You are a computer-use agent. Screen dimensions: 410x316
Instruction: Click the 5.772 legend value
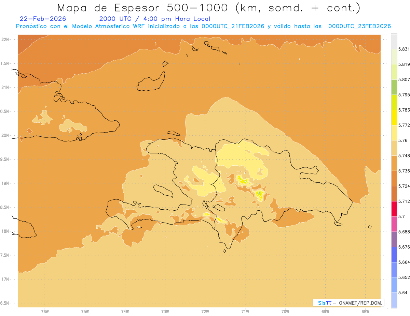point(404,125)
